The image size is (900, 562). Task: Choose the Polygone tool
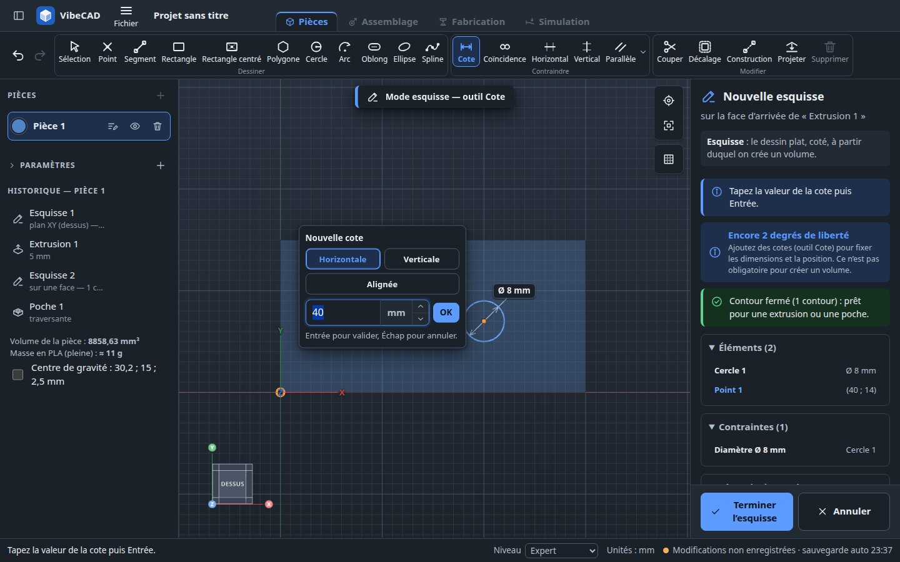283,52
